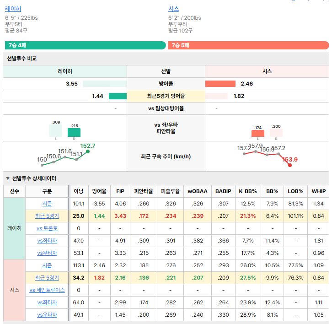Click the 구분 column header
This screenshot has height=324, width=332.
point(47,191)
